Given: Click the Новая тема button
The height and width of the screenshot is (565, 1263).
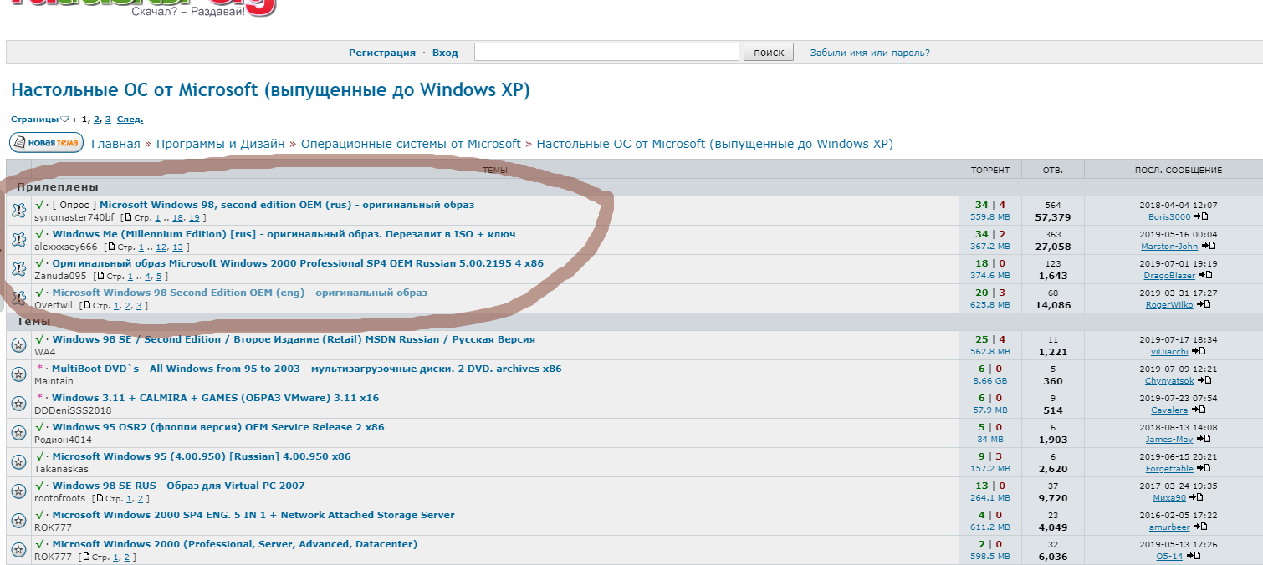Looking at the screenshot, I should (x=47, y=143).
